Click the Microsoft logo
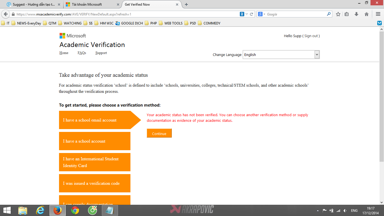The height and width of the screenshot is (216, 384). [x=73, y=36]
